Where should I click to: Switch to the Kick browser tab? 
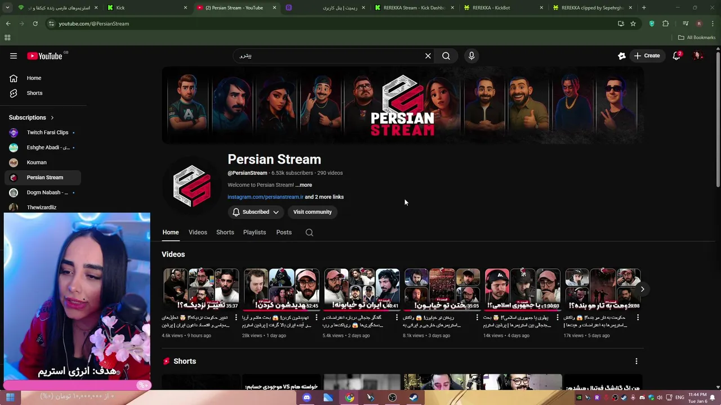[146, 8]
